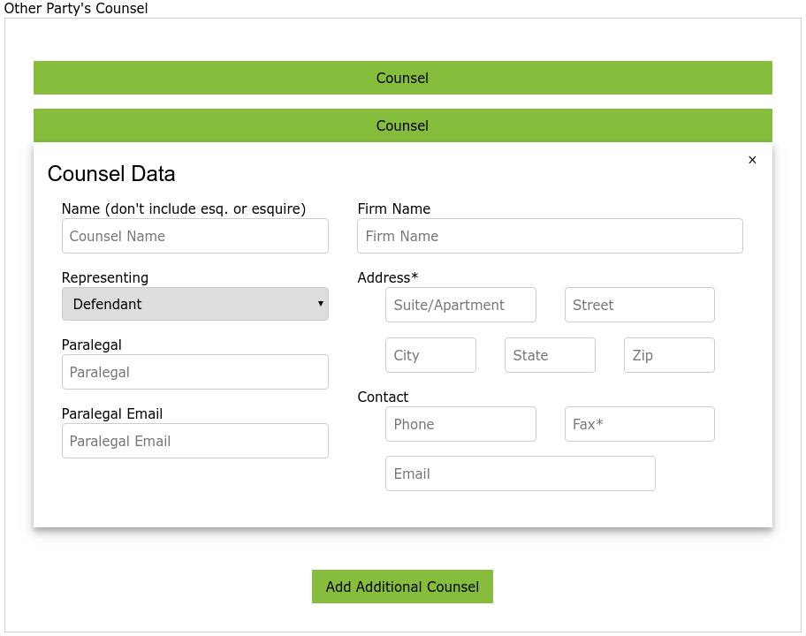Click the Add Additional Counsel button

point(402,587)
